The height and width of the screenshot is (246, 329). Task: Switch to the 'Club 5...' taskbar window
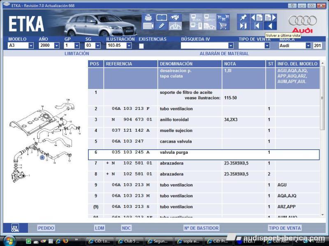[x=129, y=241]
